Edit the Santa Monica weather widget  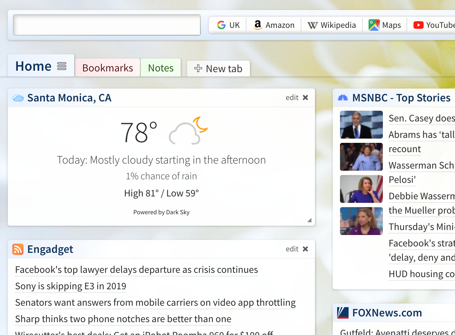(x=292, y=97)
